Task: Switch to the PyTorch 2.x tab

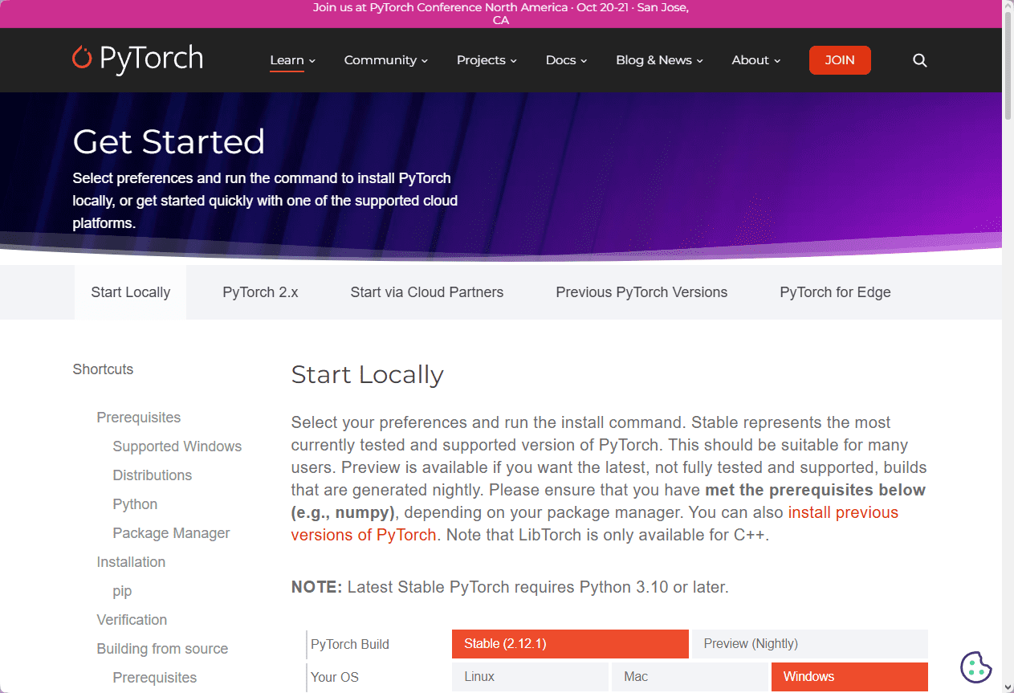Action: (260, 292)
